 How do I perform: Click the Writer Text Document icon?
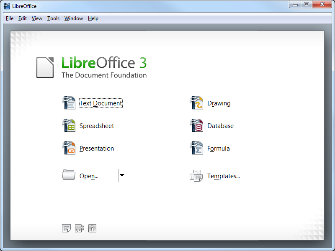click(69, 103)
